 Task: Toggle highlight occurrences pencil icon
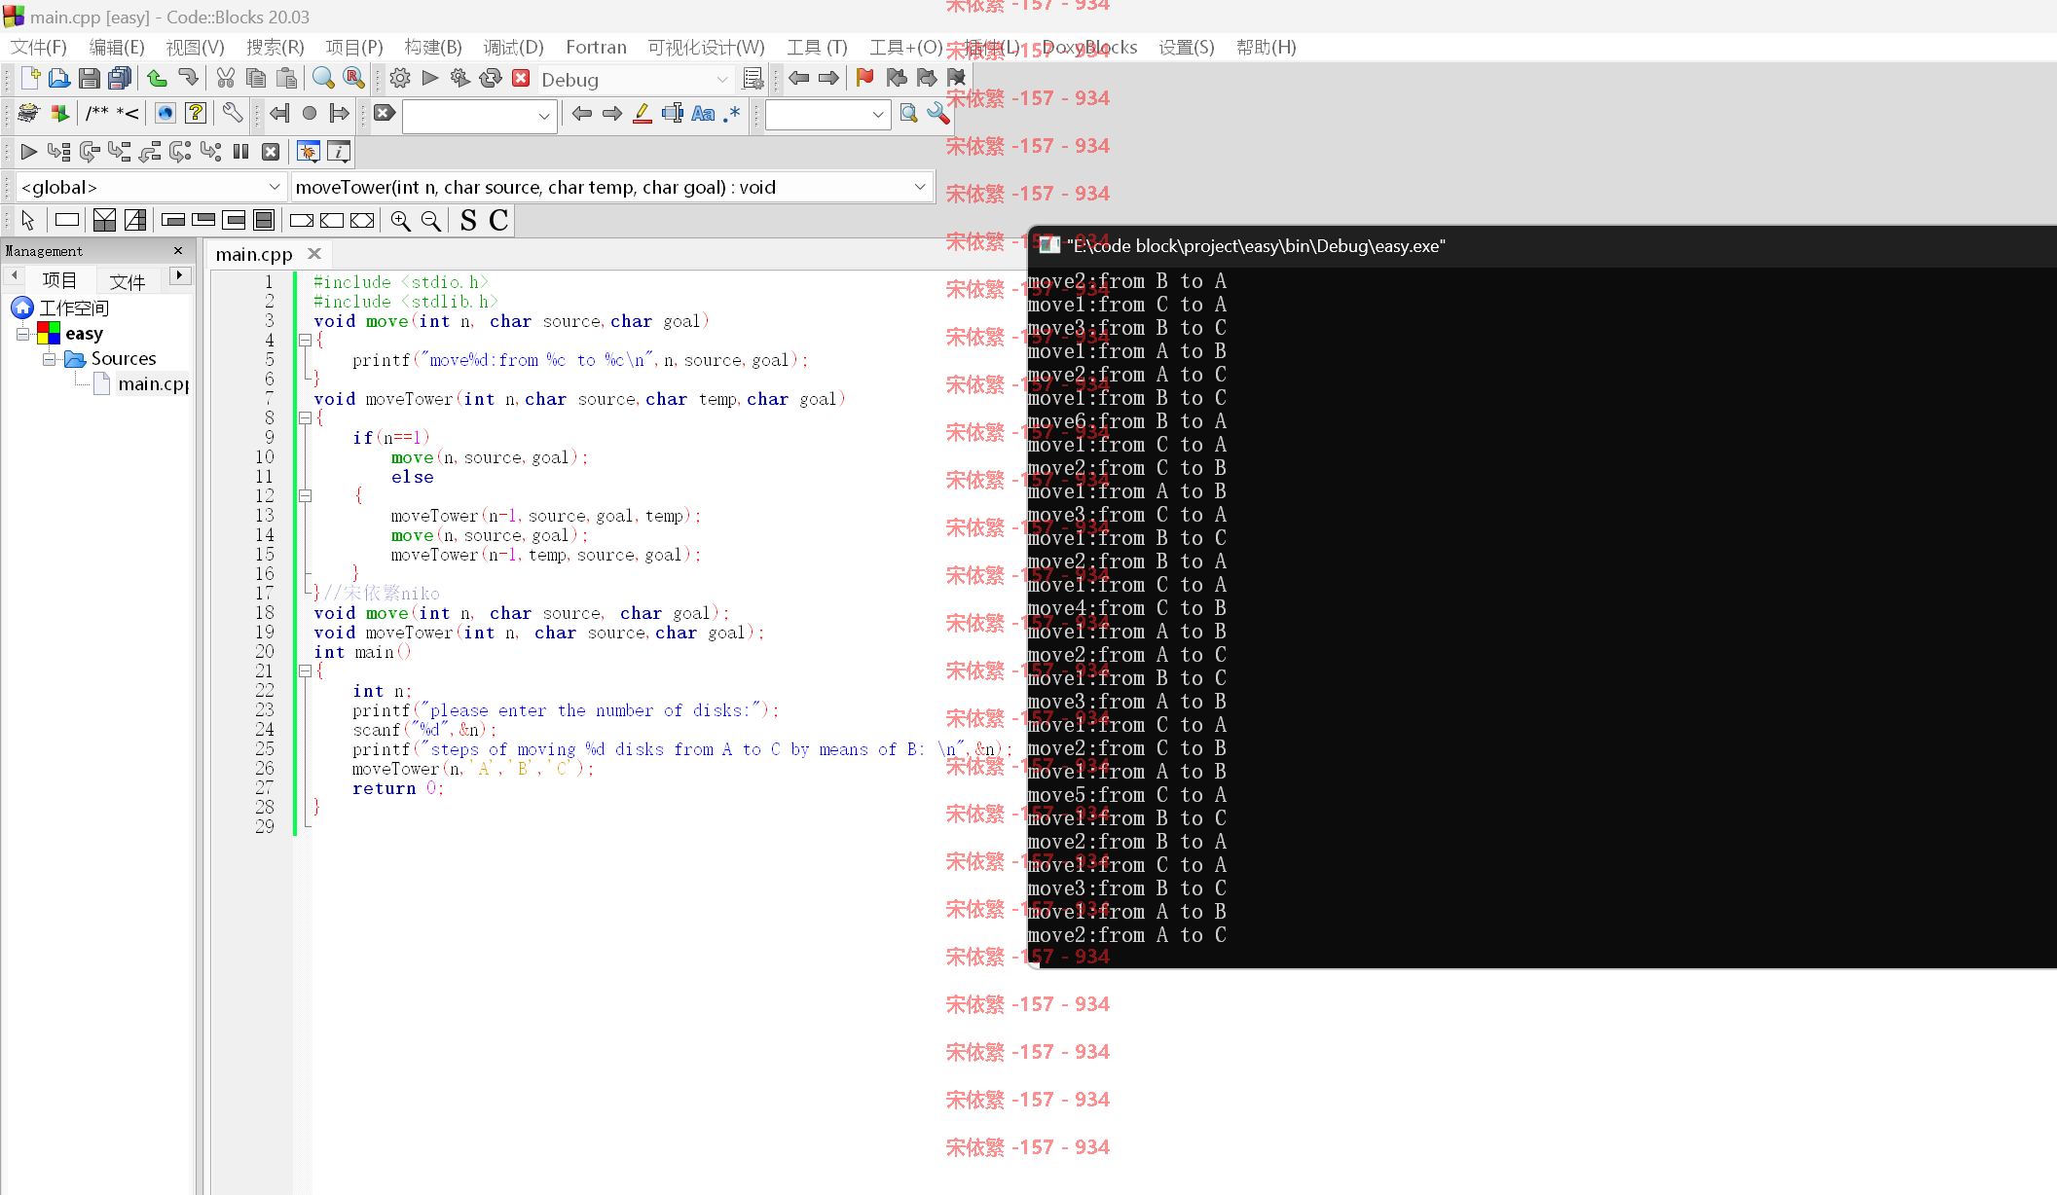643,114
